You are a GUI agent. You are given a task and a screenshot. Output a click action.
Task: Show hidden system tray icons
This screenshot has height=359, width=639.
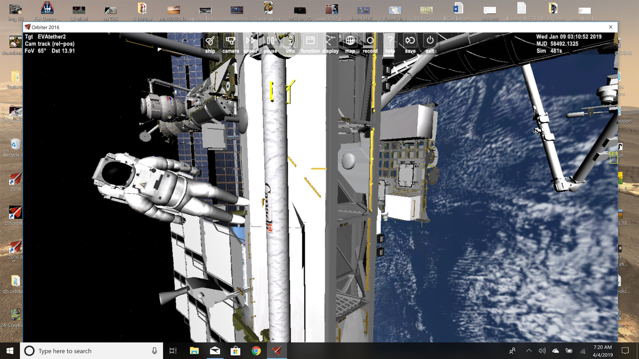pyautogui.click(x=529, y=350)
